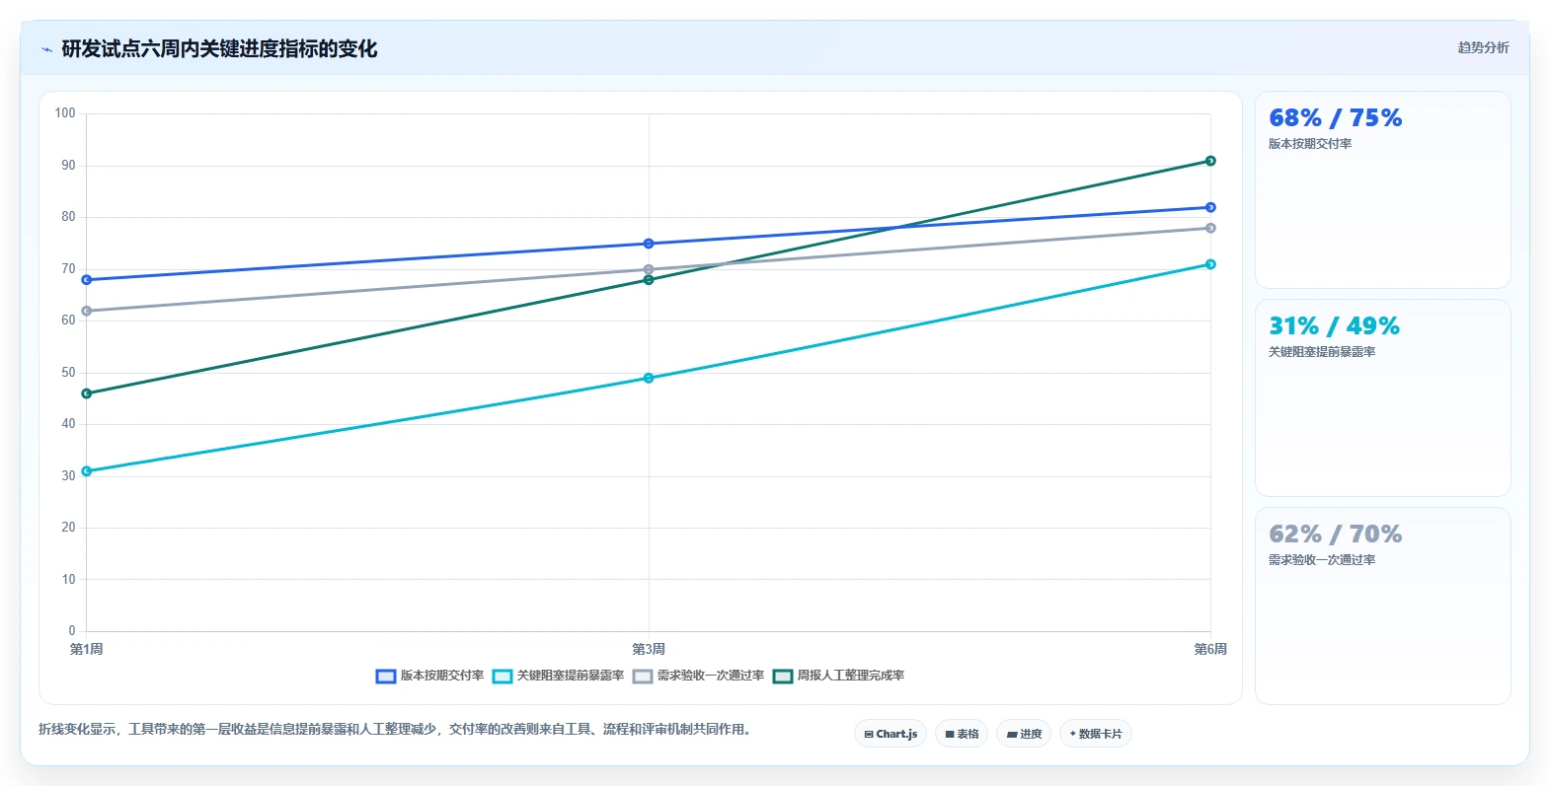1550x786 pixels.
Task: Click the 100 y-axis tick label
Action: [65, 113]
